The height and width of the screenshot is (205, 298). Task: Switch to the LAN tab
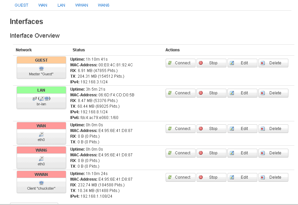[x=62, y=5]
